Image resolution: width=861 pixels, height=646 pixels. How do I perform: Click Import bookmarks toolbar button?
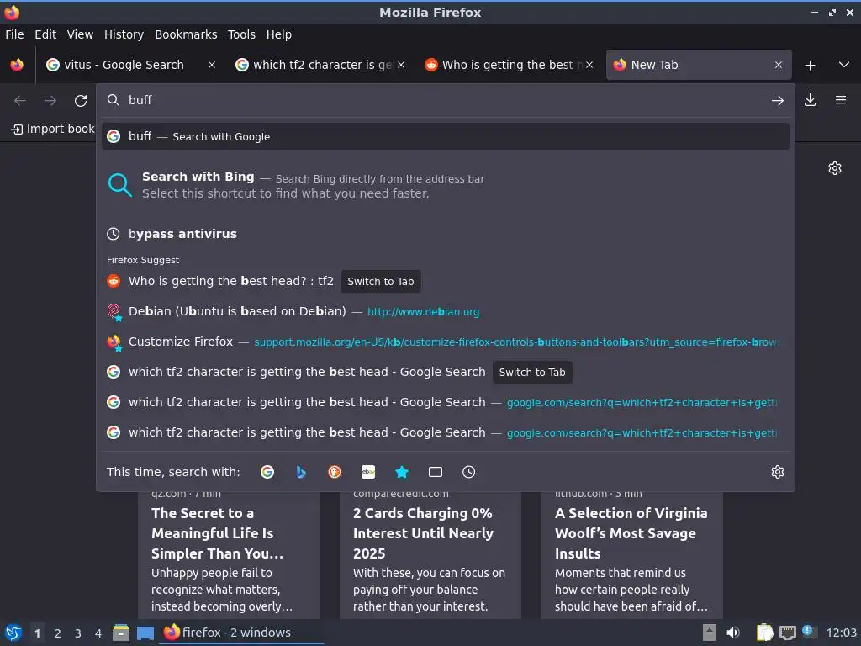coord(53,129)
